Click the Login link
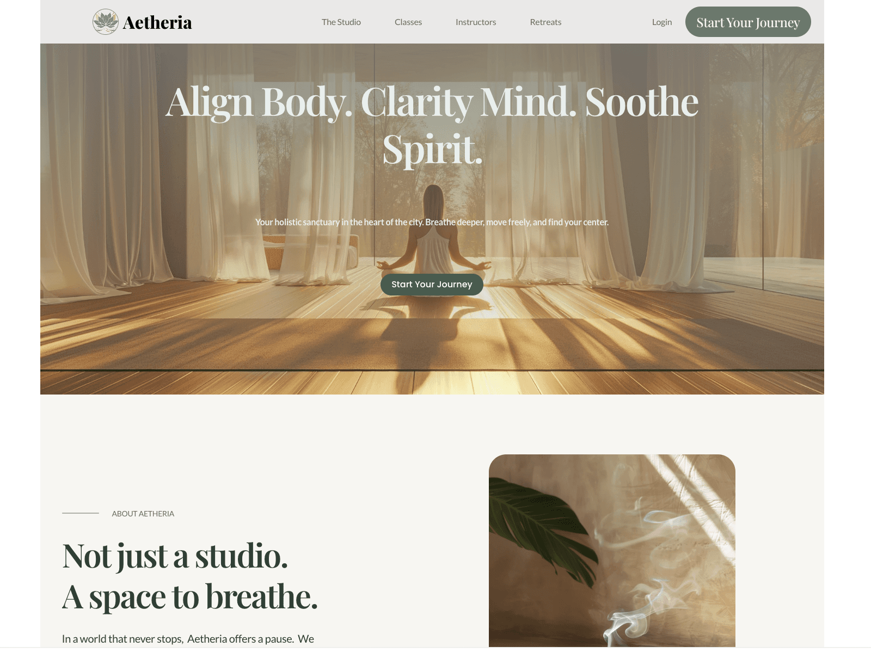 [x=662, y=22]
